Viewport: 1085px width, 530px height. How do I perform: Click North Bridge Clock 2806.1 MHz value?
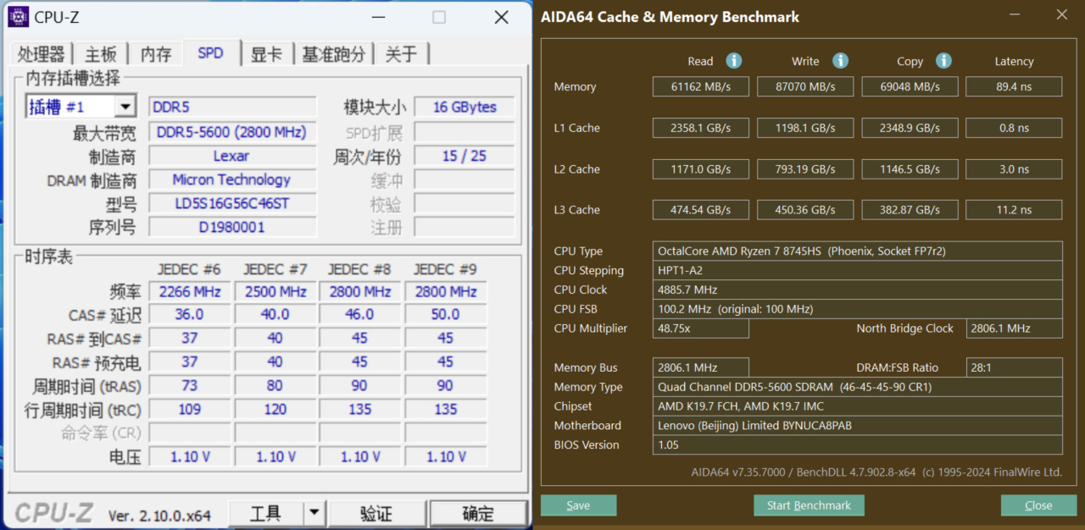(x=1014, y=328)
